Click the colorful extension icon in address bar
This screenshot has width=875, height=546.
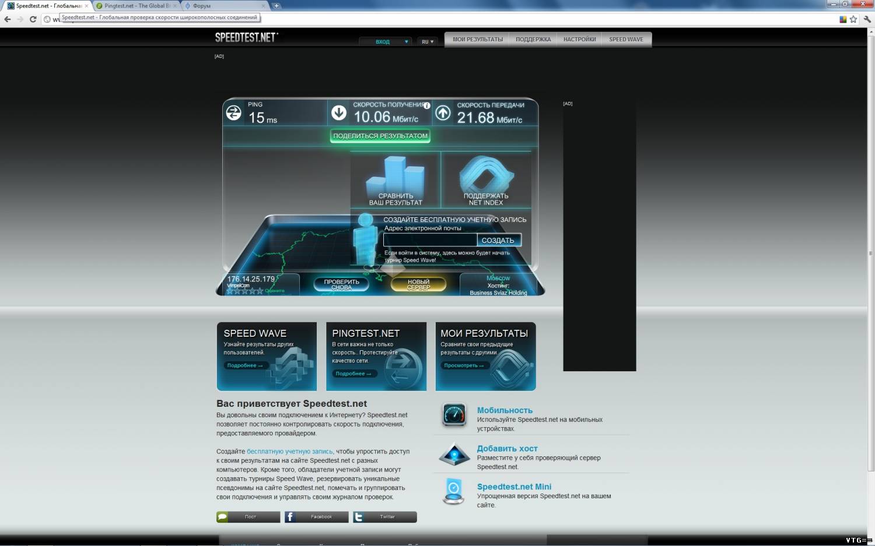coord(843,19)
